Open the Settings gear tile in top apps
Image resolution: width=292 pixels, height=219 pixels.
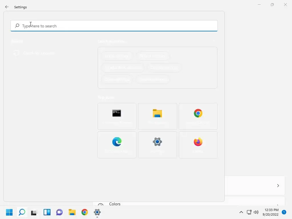(157, 145)
